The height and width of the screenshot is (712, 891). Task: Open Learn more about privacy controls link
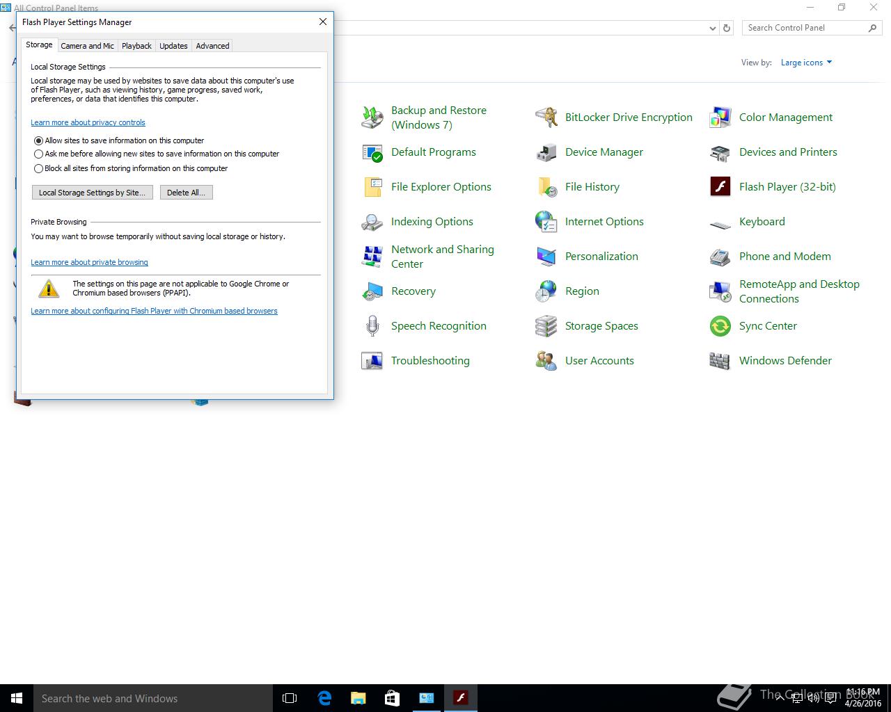pos(88,122)
